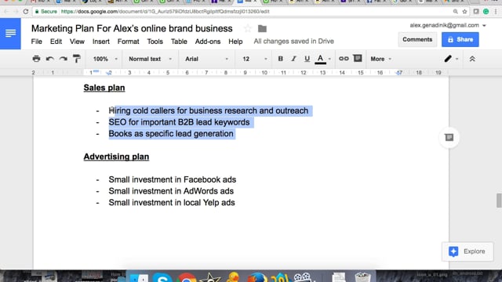Click 'Hiring cold callers' bullet line

(x=209, y=110)
